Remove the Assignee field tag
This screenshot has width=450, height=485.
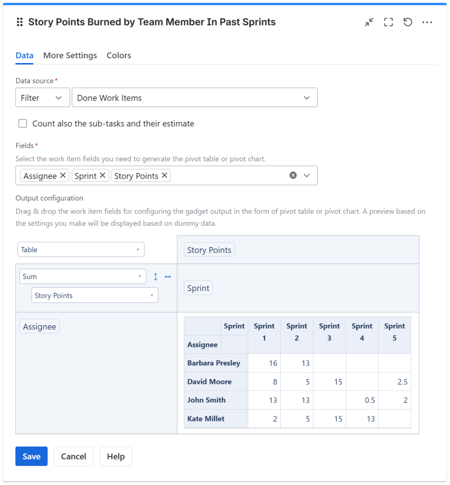[63, 175]
